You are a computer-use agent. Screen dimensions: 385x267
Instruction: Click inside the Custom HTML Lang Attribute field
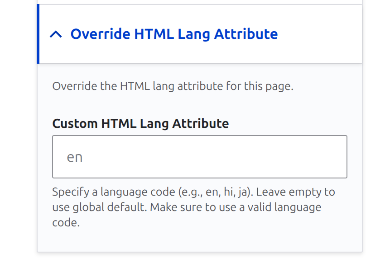tap(199, 157)
